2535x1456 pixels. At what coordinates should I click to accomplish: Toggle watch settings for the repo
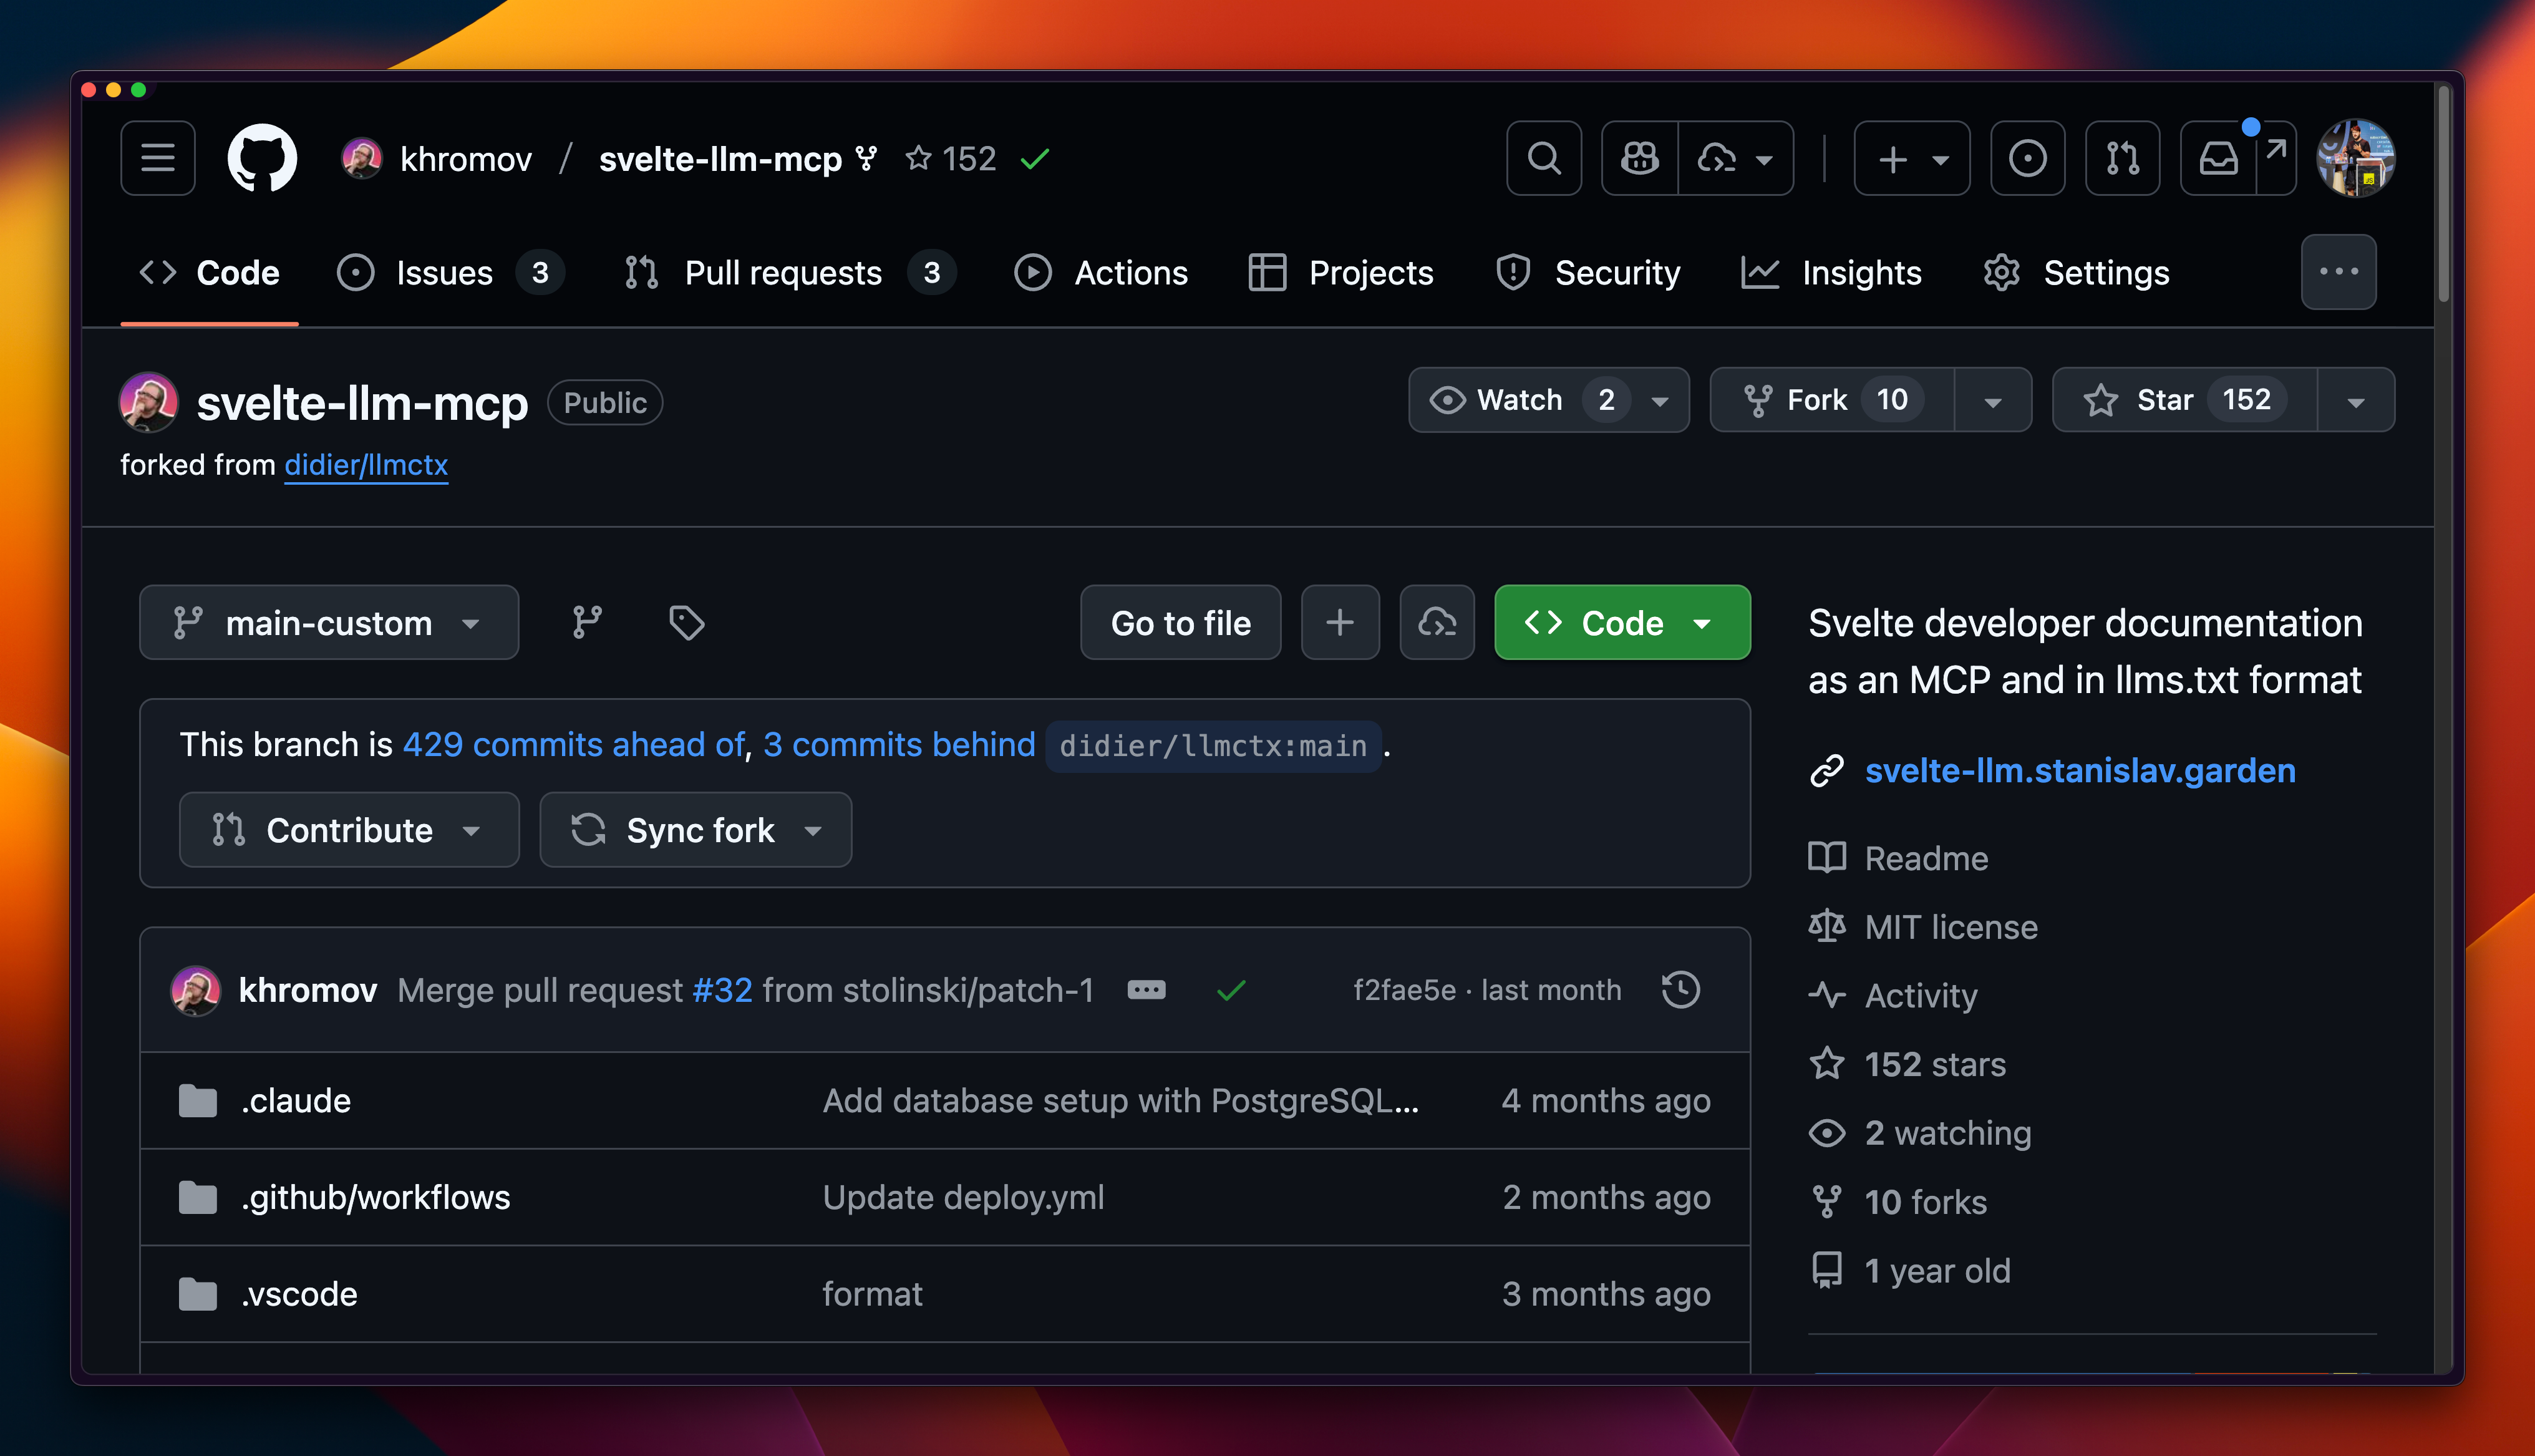point(1520,400)
